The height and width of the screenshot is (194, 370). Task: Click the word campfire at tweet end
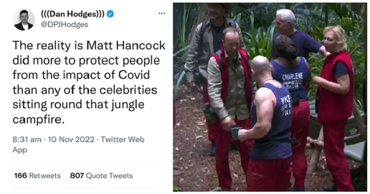(x=37, y=120)
